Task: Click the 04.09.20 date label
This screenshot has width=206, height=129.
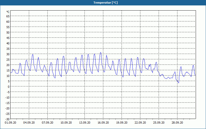Action: (x=29, y=123)
